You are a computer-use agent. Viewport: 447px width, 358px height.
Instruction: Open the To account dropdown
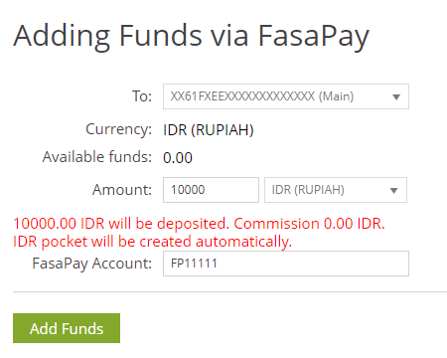(286, 96)
